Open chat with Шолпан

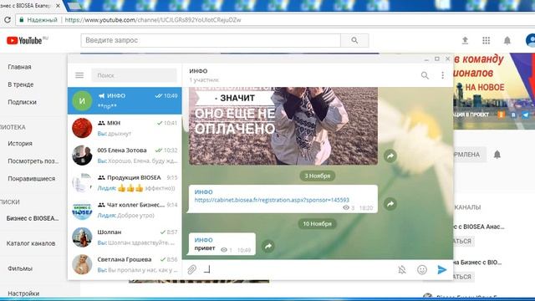125,237
